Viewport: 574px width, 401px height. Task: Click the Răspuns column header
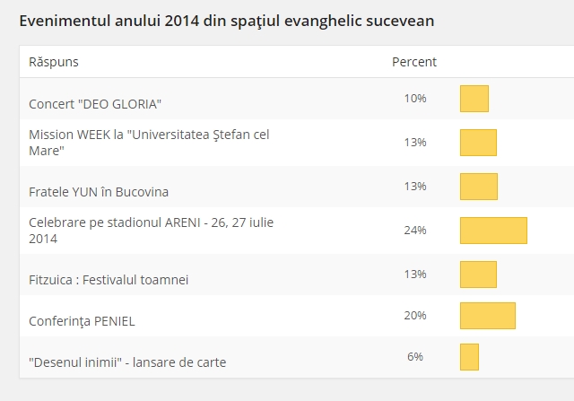[53, 62]
